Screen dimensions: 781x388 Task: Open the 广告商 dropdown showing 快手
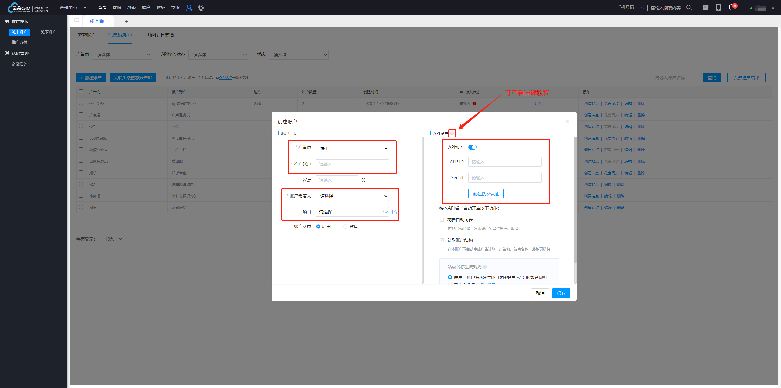tap(352, 148)
